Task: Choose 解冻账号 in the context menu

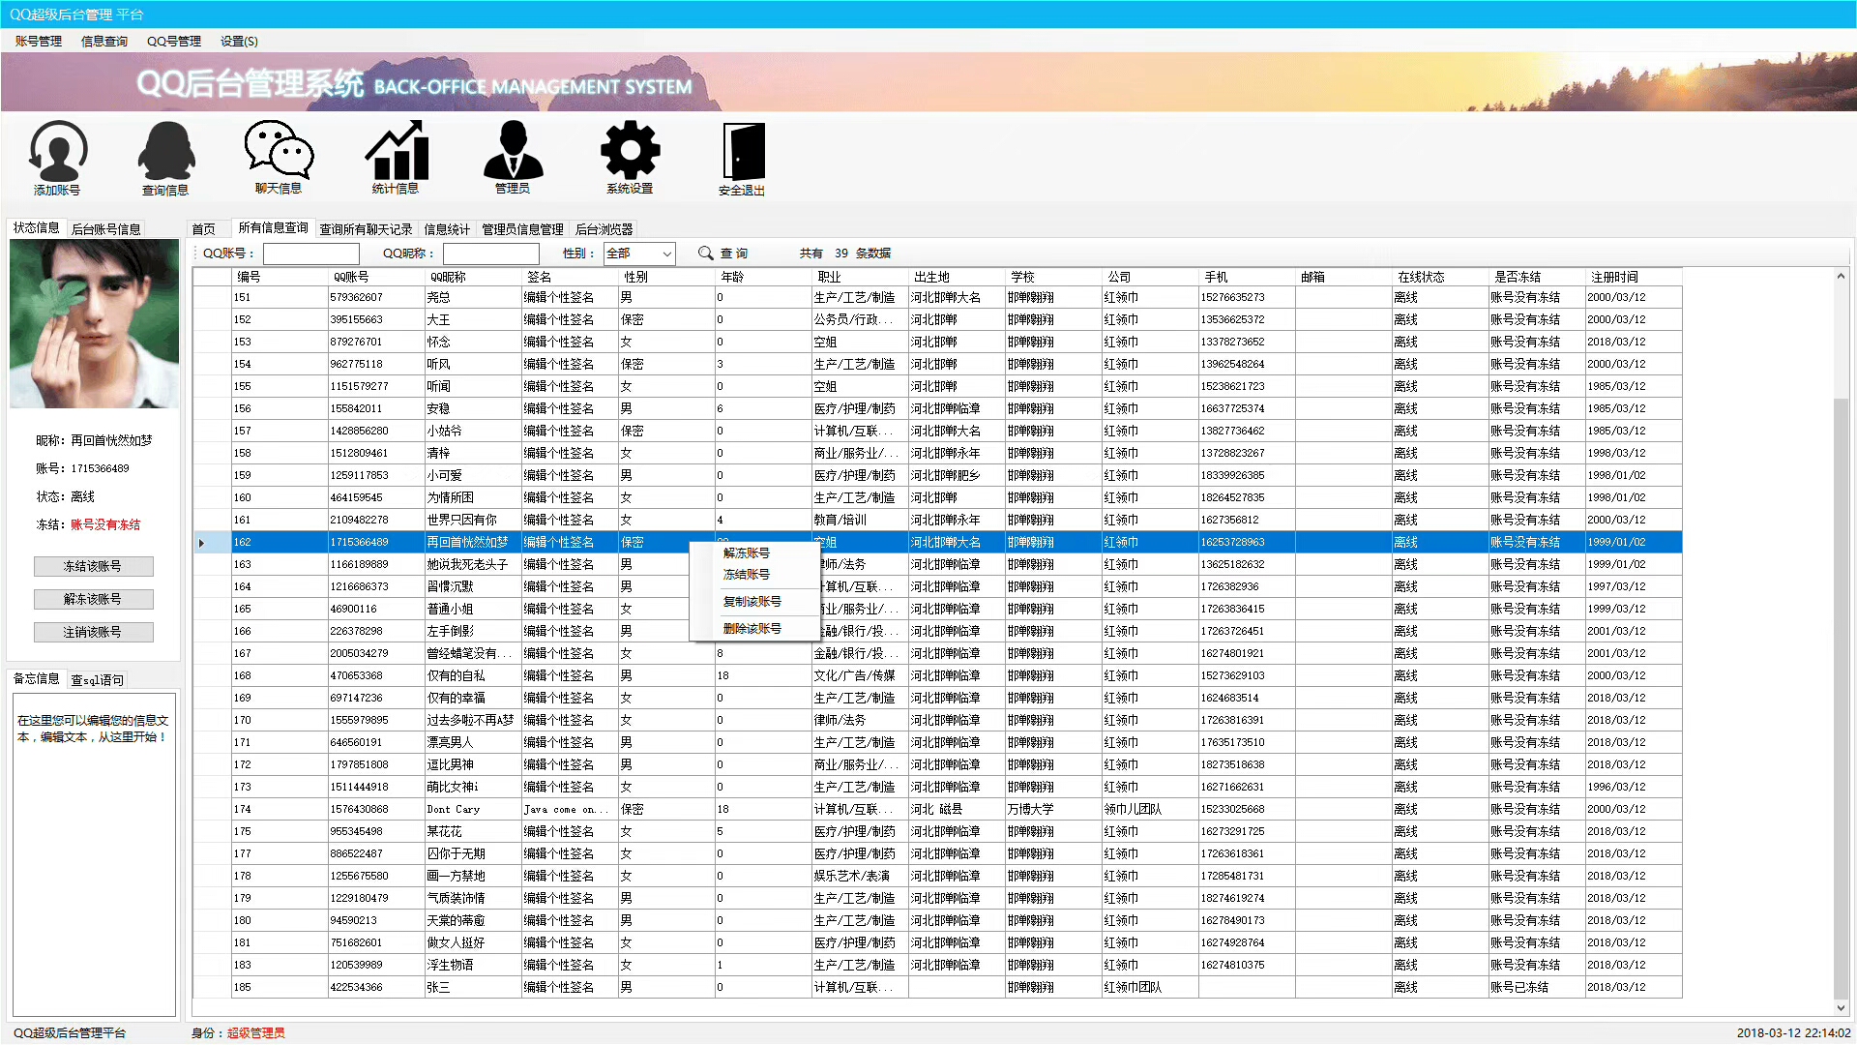Action: tap(747, 553)
